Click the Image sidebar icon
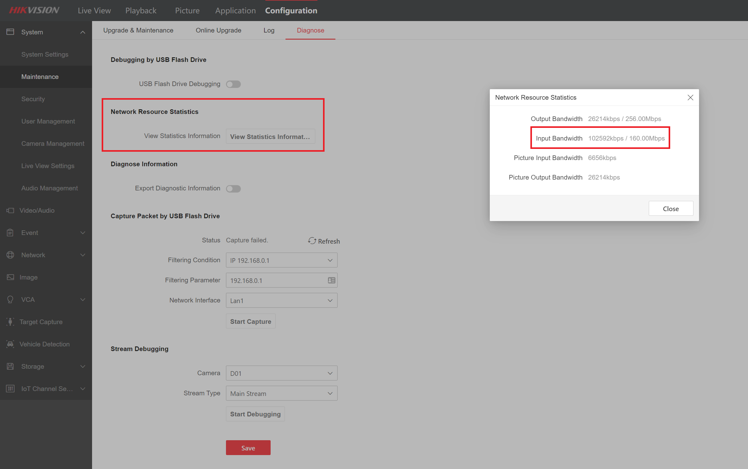The image size is (748, 469). 10,277
